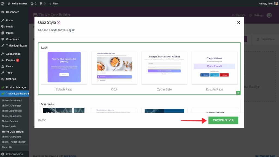Open the comments bubble icon in admin bar
Image resolution: width=279 pixels, height=157 pixels.
coord(41,4)
